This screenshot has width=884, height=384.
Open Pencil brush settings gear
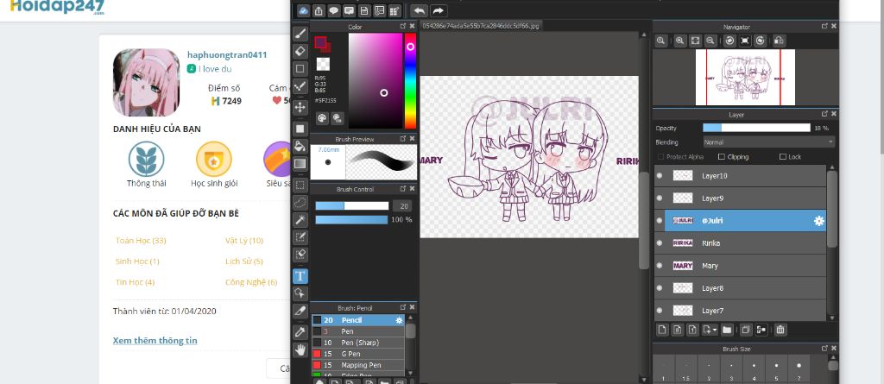399,320
